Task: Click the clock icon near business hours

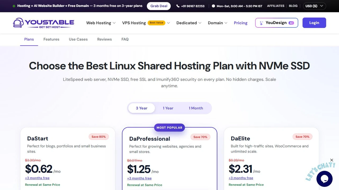Action: 213,6
